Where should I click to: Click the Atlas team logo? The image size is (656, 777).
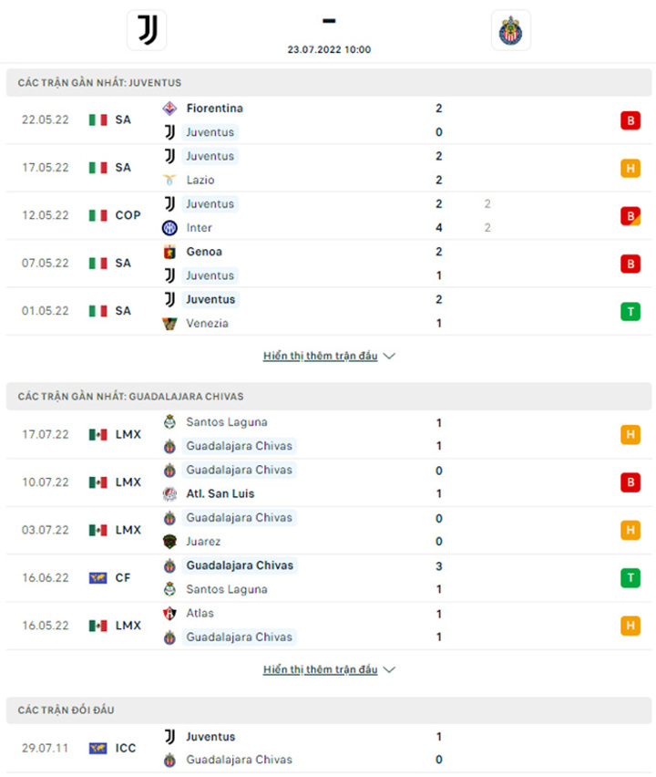coord(169,614)
